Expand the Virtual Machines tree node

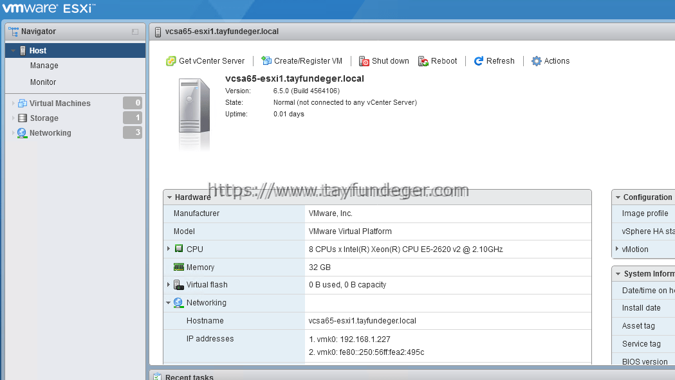pyautogui.click(x=14, y=104)
